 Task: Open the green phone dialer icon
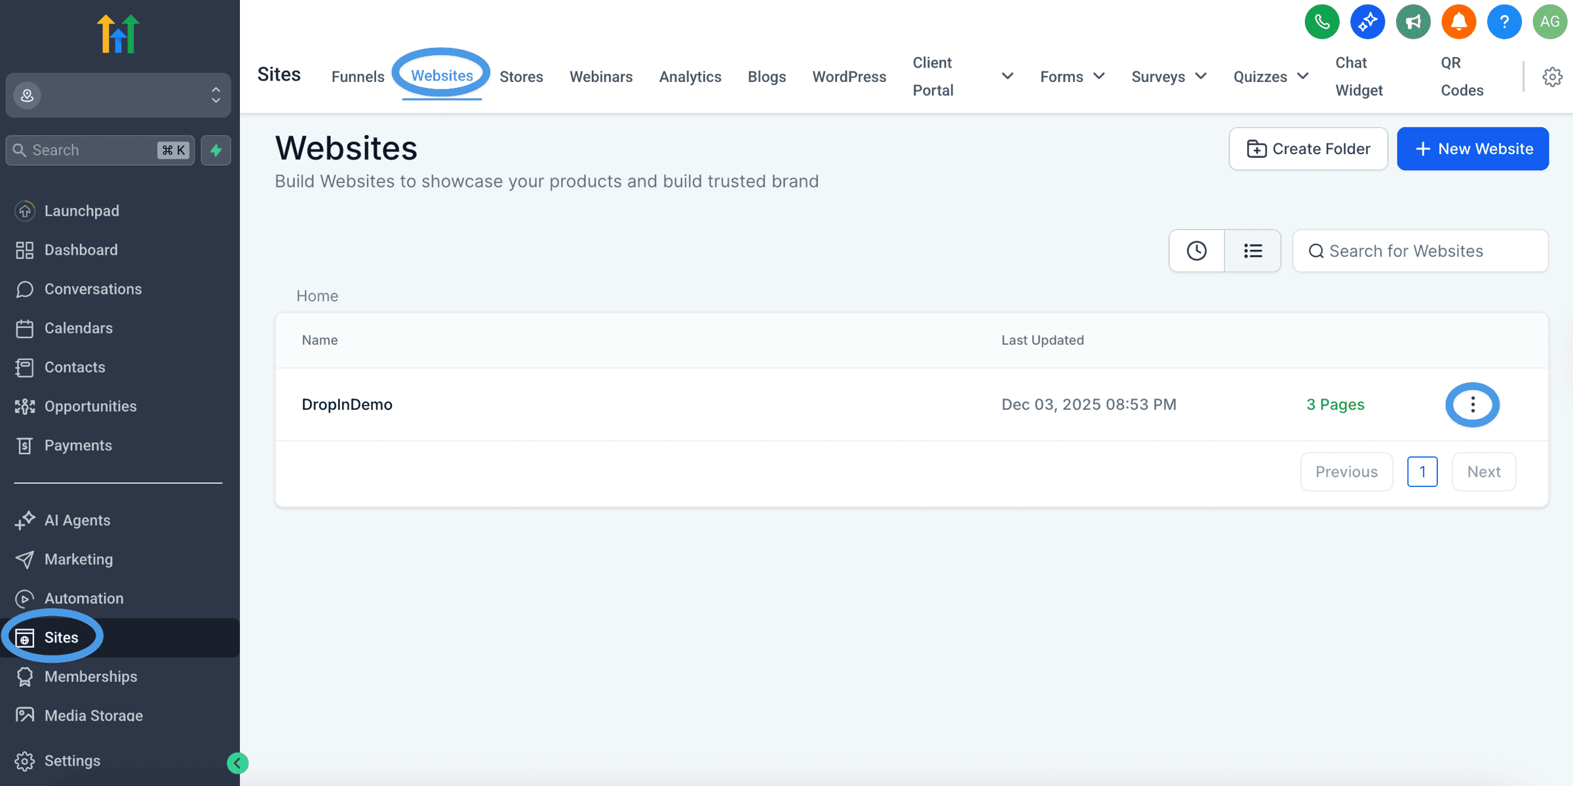point(1321,22)
